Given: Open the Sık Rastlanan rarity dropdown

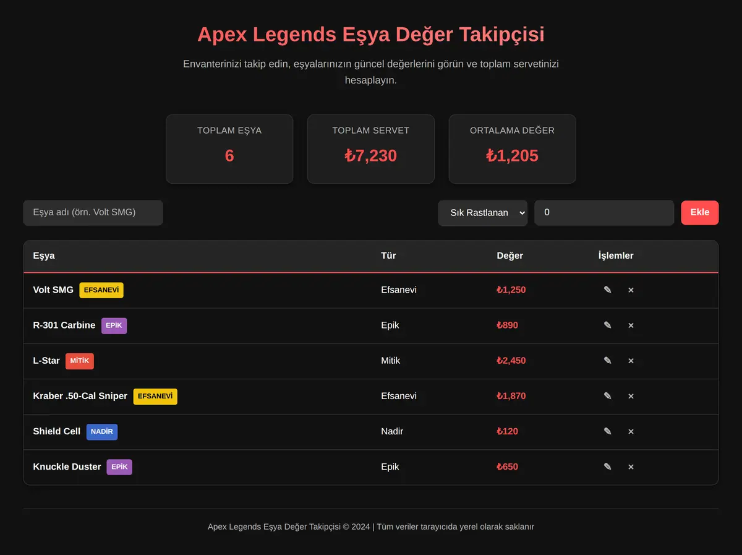Looking at the screenshot, I should 483,213.
